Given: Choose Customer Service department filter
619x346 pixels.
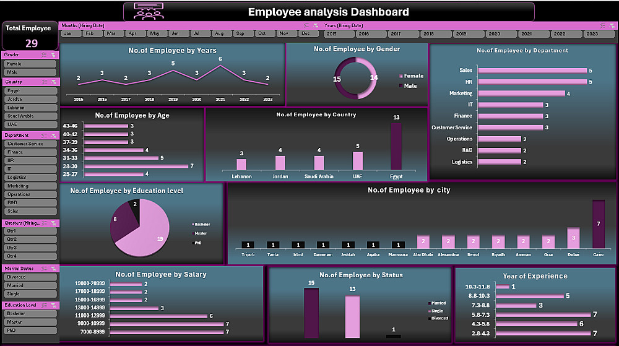Looking at the screenshot, I should [x=30, y=144].
